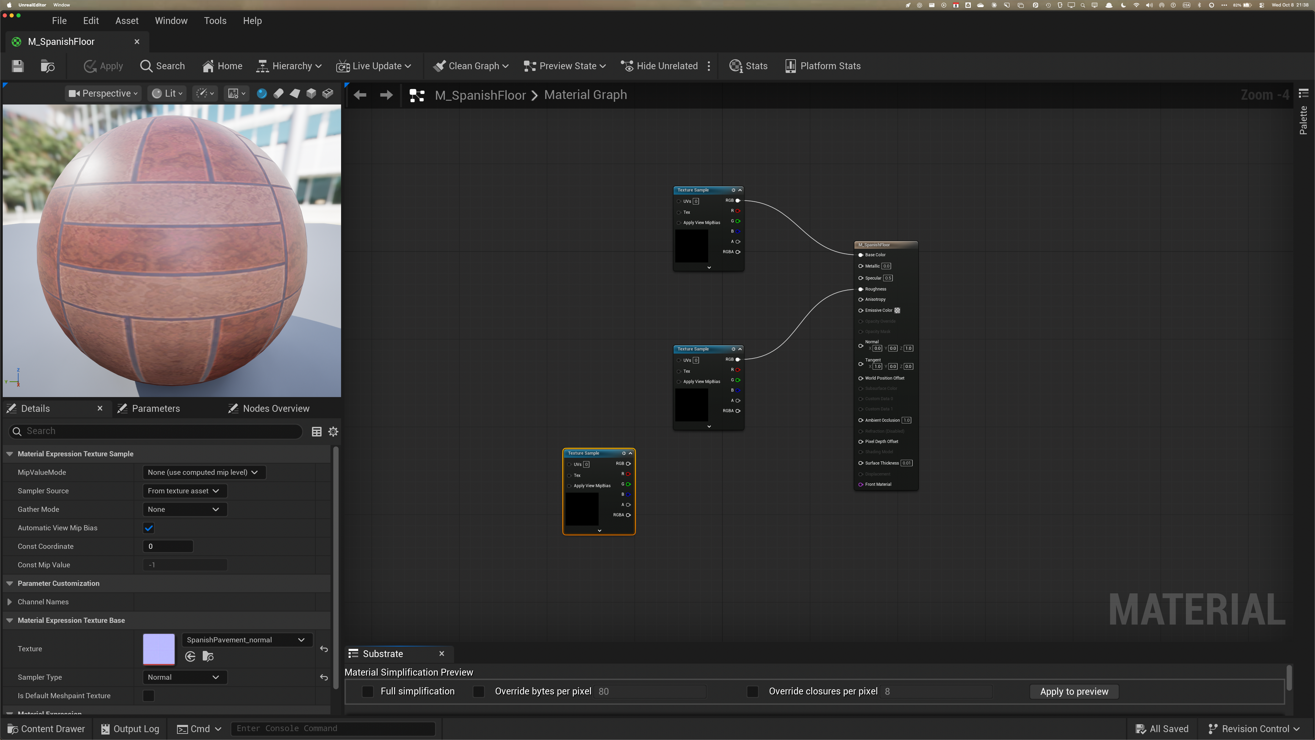Open the Tools menu
The height and width of the screenshot is (740, 1315).
(x=215, y=21)
